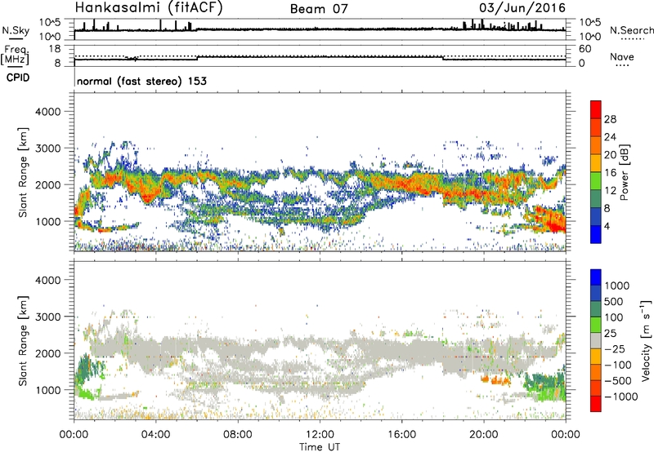Click the 500 label on Velocity colorbar
Image resolution: width=654 pixels, height=452 pixels.
tap(614, 301)
